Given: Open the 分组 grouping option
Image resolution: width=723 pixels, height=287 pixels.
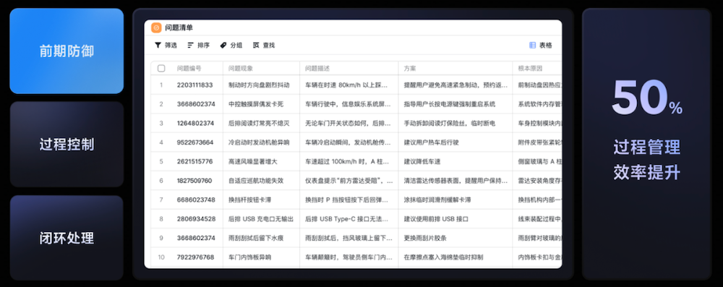Looking at the screenshot, I should [236, 46].
